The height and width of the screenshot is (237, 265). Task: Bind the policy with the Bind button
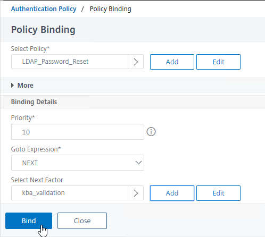29,221
